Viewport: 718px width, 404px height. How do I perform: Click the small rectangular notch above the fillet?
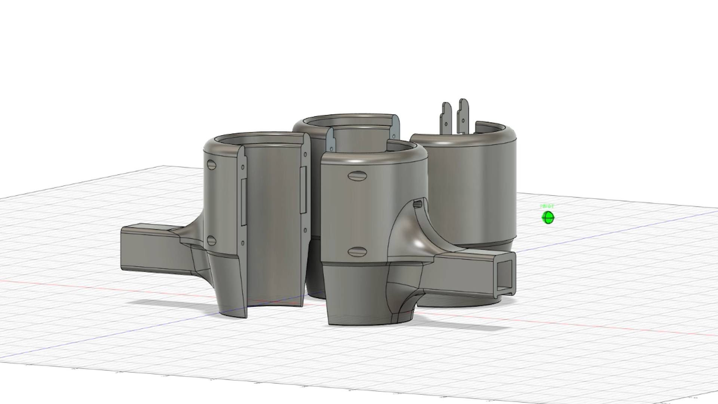pos(418,204)
